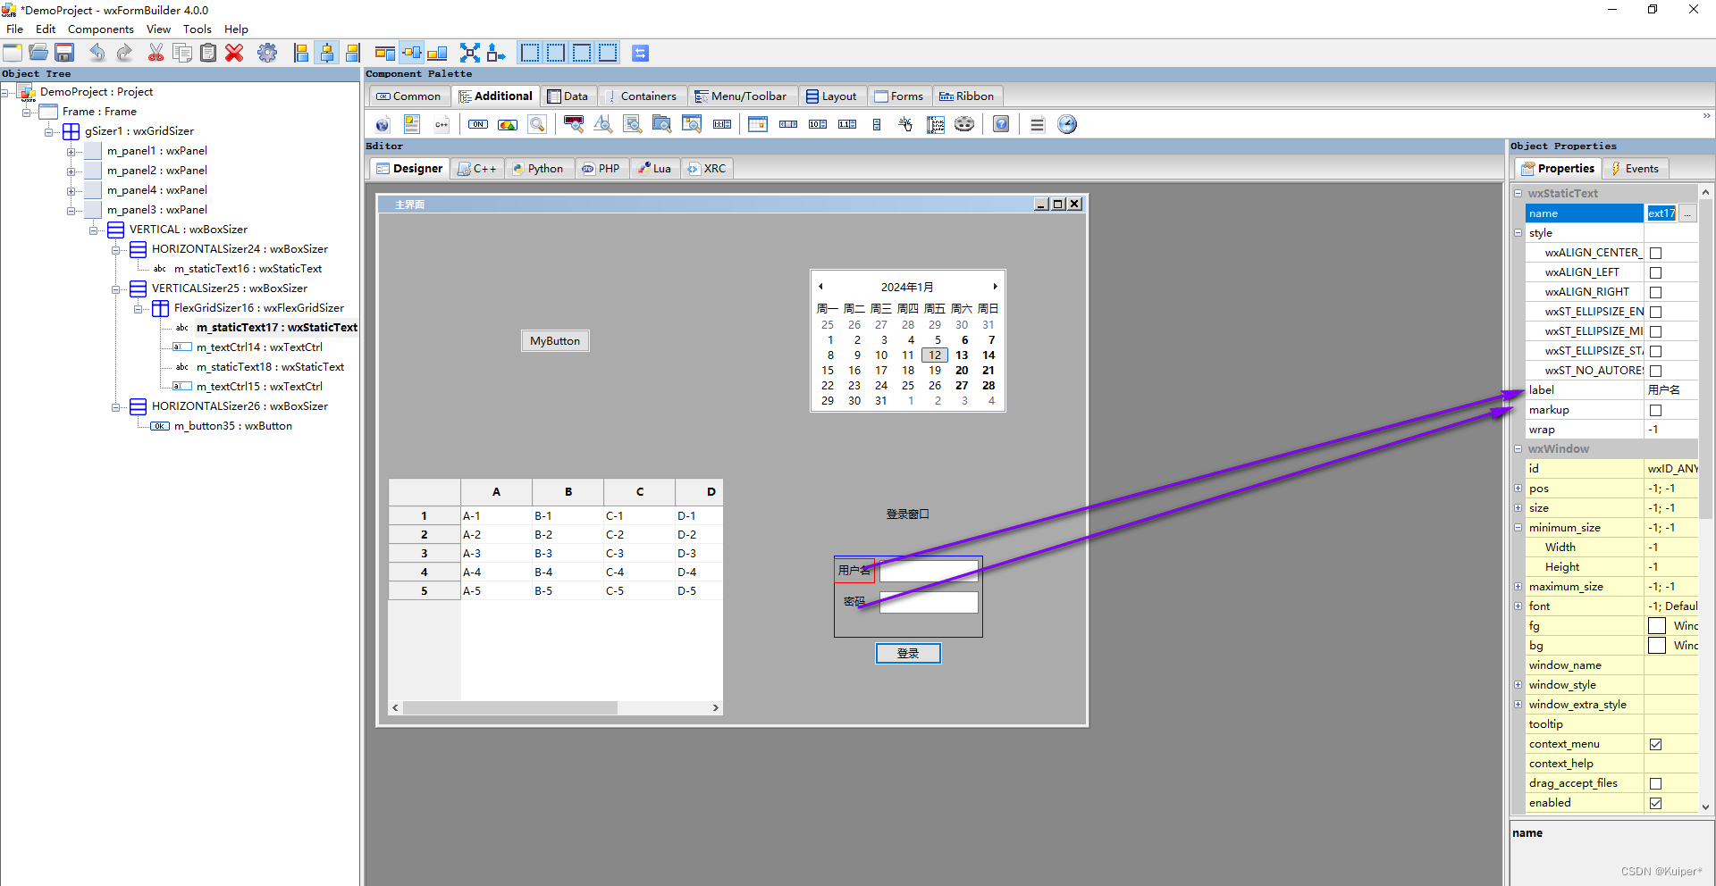Expand the minimum_size property group
Image resolution: width=1716 pixels, height=886 pixels.
[1518, 527]
